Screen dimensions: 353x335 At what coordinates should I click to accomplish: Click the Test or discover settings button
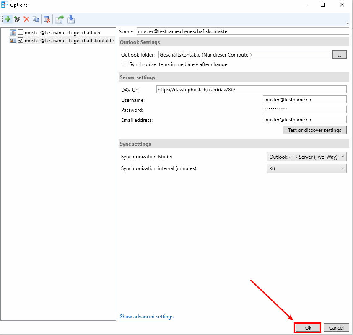(314, 130)
